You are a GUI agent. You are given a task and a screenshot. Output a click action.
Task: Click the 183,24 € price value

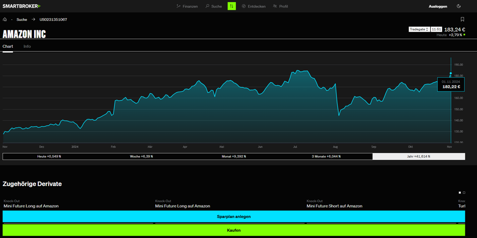pyautogui.click(x=454, y=30)
